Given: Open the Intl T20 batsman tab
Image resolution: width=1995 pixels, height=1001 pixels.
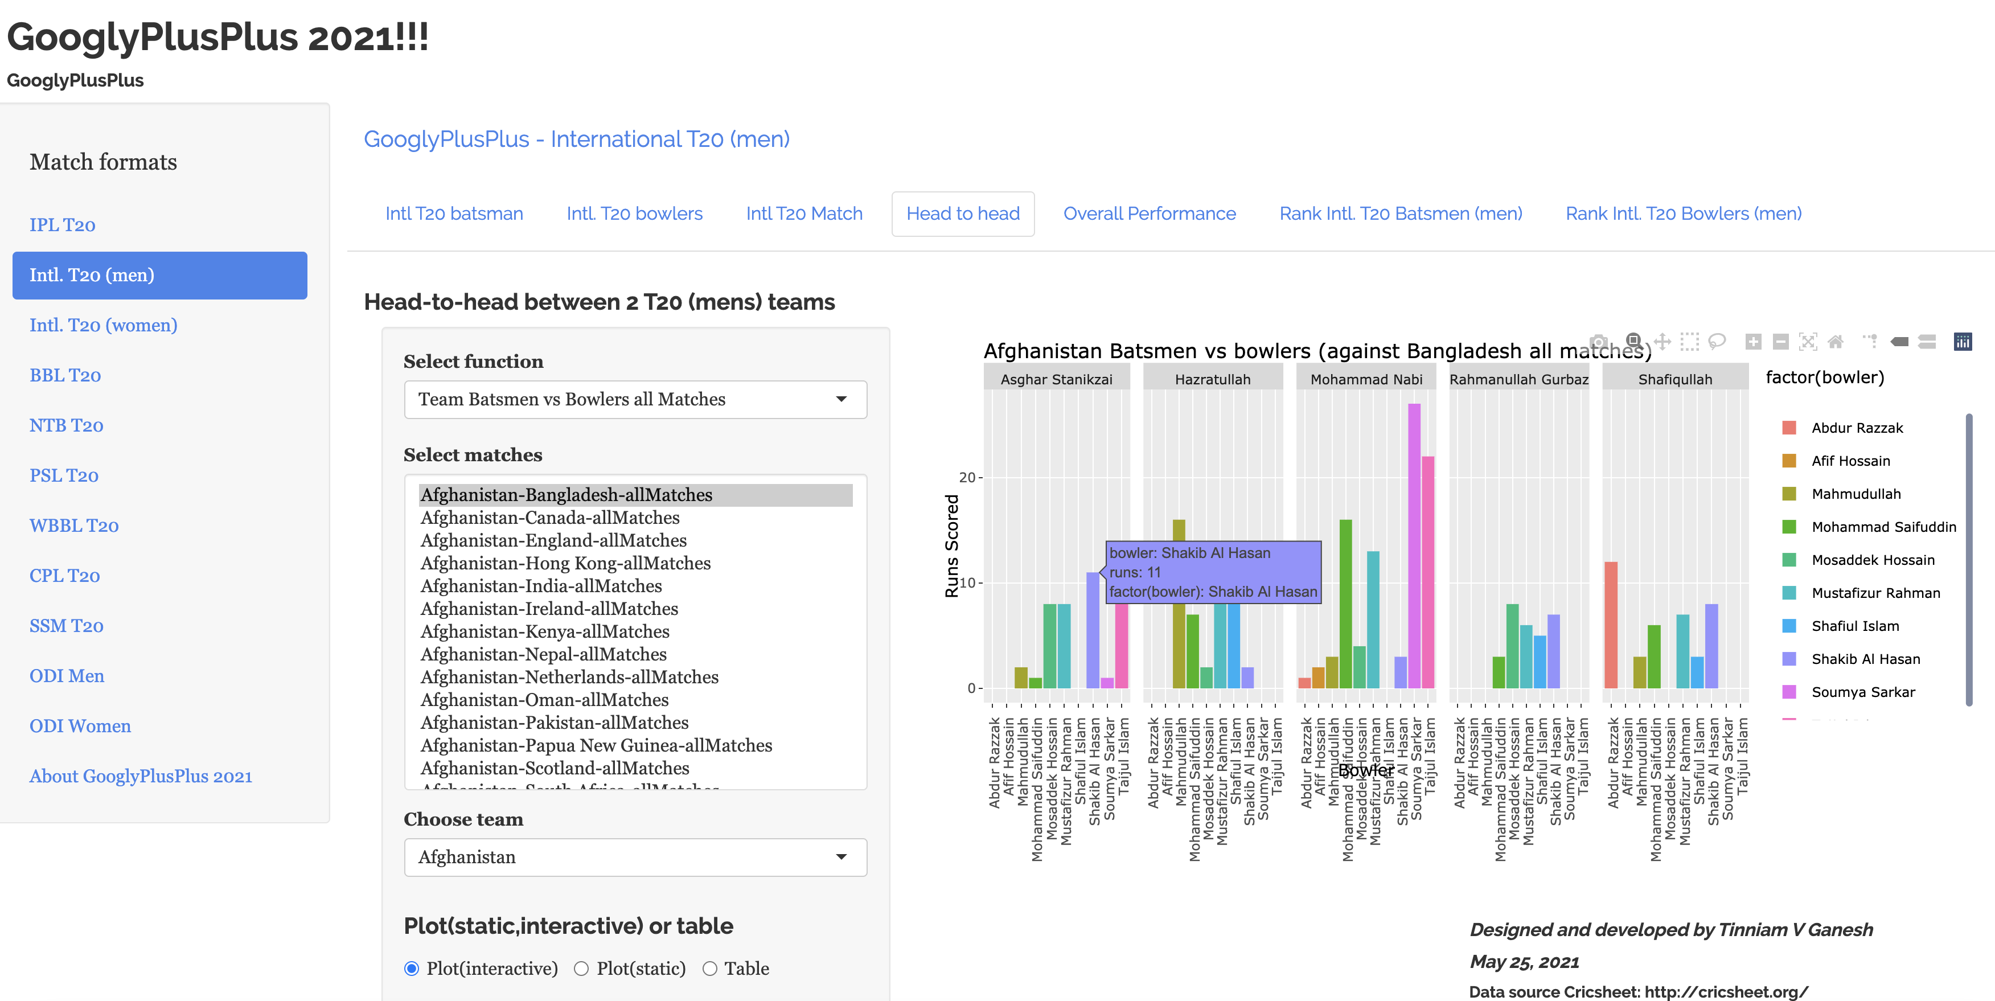Looking at the screenshot, I should (x=454, y=214).
